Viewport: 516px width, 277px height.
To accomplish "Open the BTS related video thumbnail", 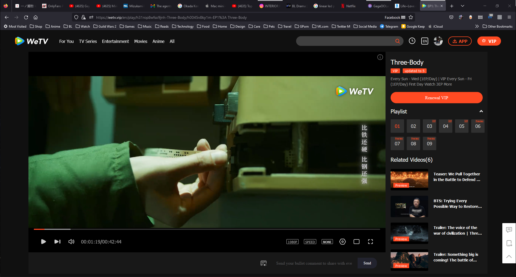I will coord(409,206).
